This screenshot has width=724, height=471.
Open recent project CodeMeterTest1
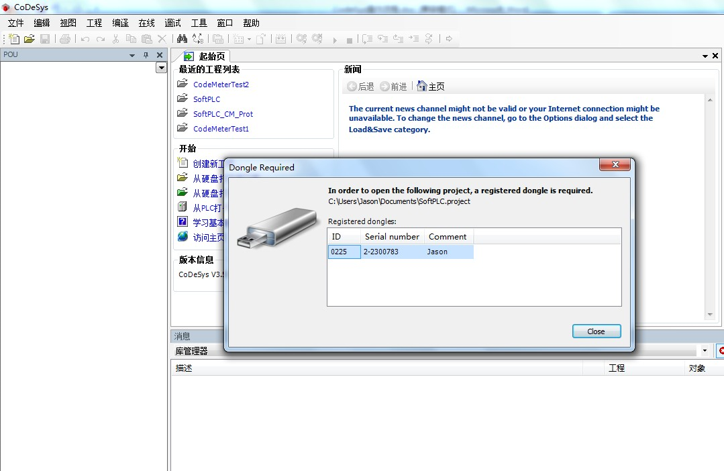click(221, 129)
